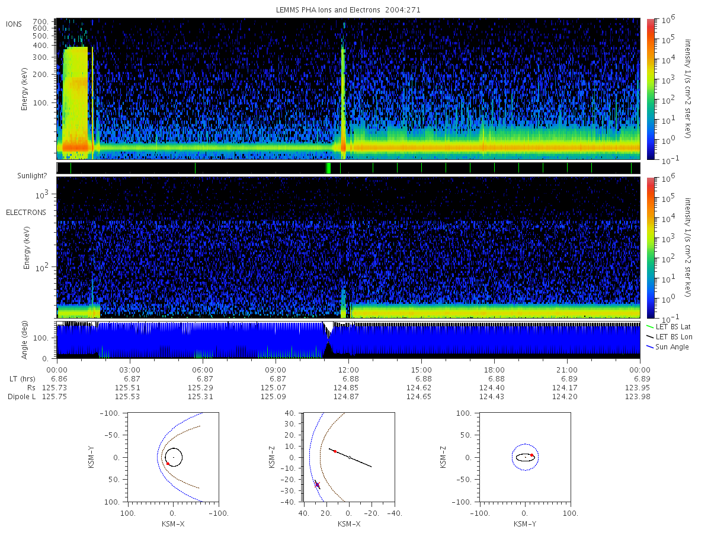Select the IONS panel label

coord(14,24)
